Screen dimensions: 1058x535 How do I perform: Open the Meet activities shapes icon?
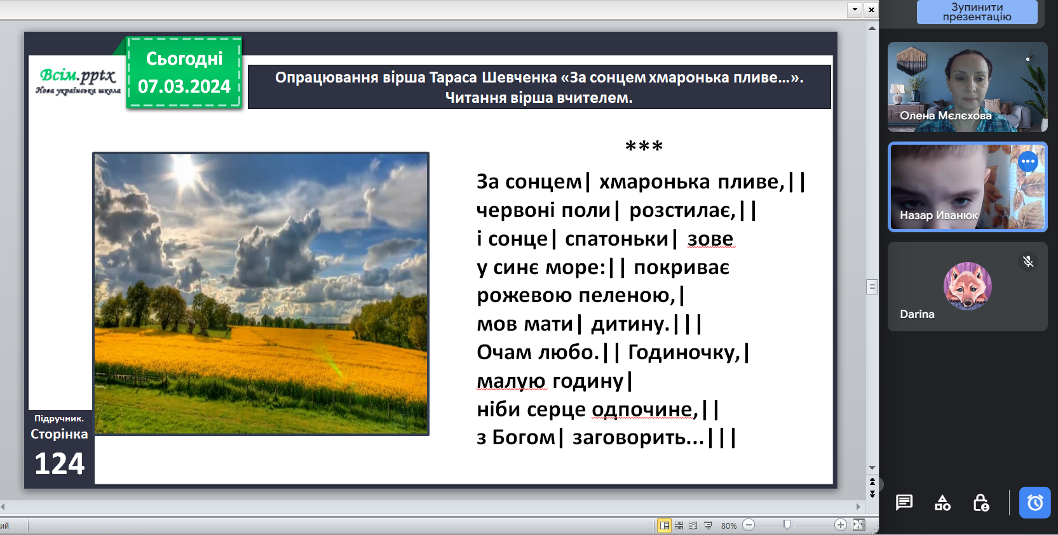pos(942,503)
